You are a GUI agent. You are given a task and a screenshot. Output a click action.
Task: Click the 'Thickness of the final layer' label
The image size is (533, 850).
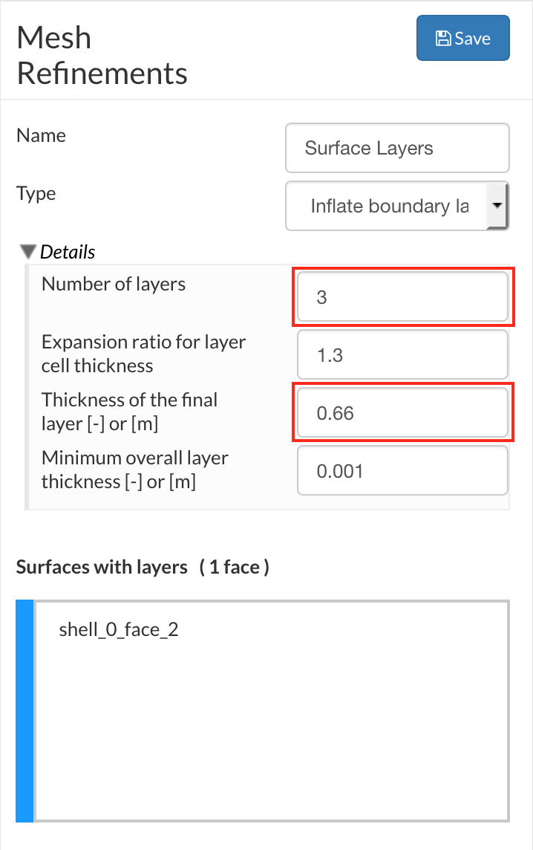pyautogui.click(x=130, y=412)
